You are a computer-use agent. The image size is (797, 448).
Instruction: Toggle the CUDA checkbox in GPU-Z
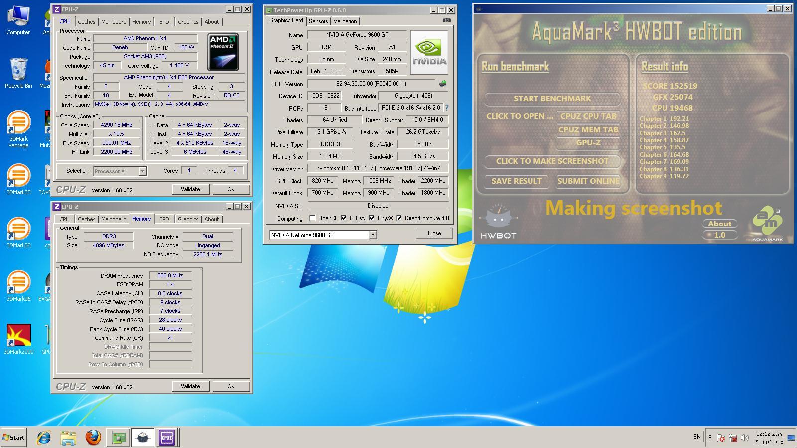click(x=344, y=218)
